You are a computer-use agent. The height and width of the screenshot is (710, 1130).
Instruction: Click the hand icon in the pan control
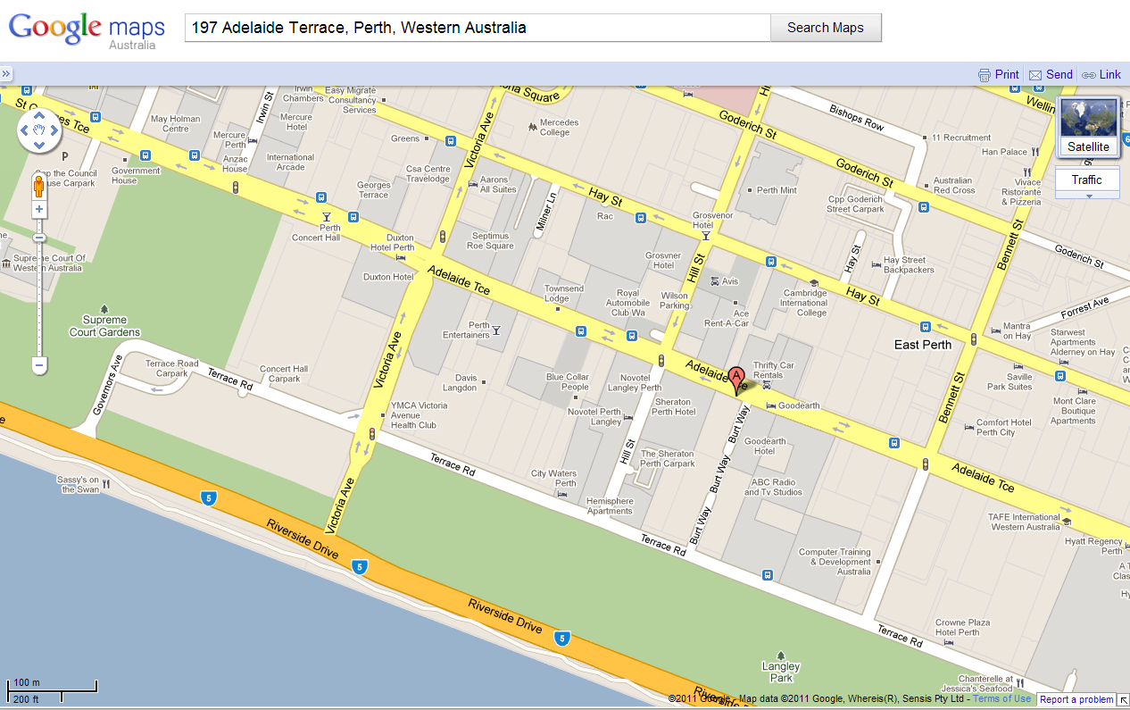pyautogui.click(x=39, y=130)
